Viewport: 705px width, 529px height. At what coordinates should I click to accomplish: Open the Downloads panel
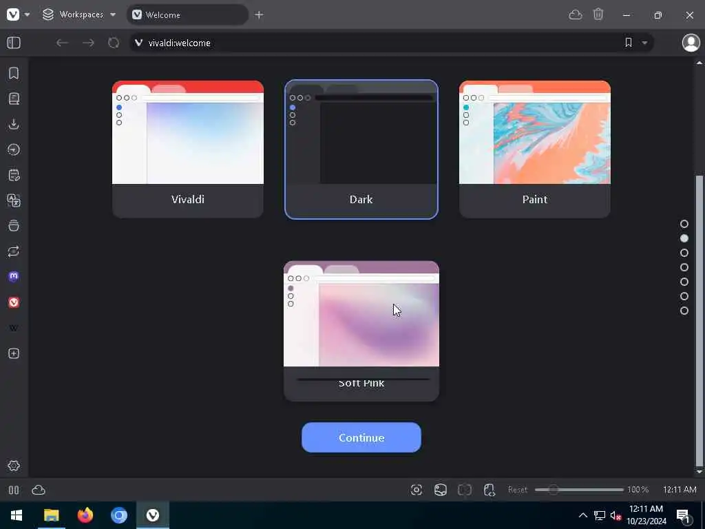pyautogui.click(x=14, y=124)
